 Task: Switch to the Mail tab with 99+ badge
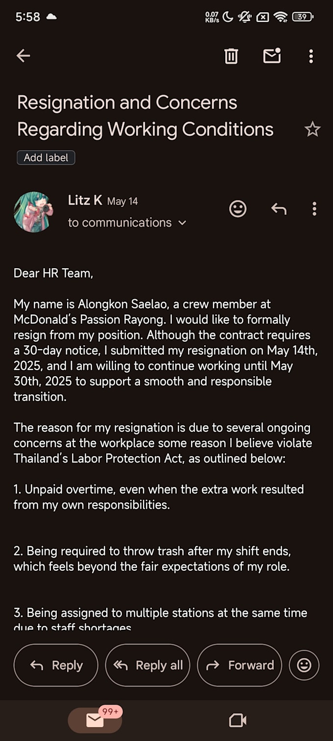(x=95, y=720)
